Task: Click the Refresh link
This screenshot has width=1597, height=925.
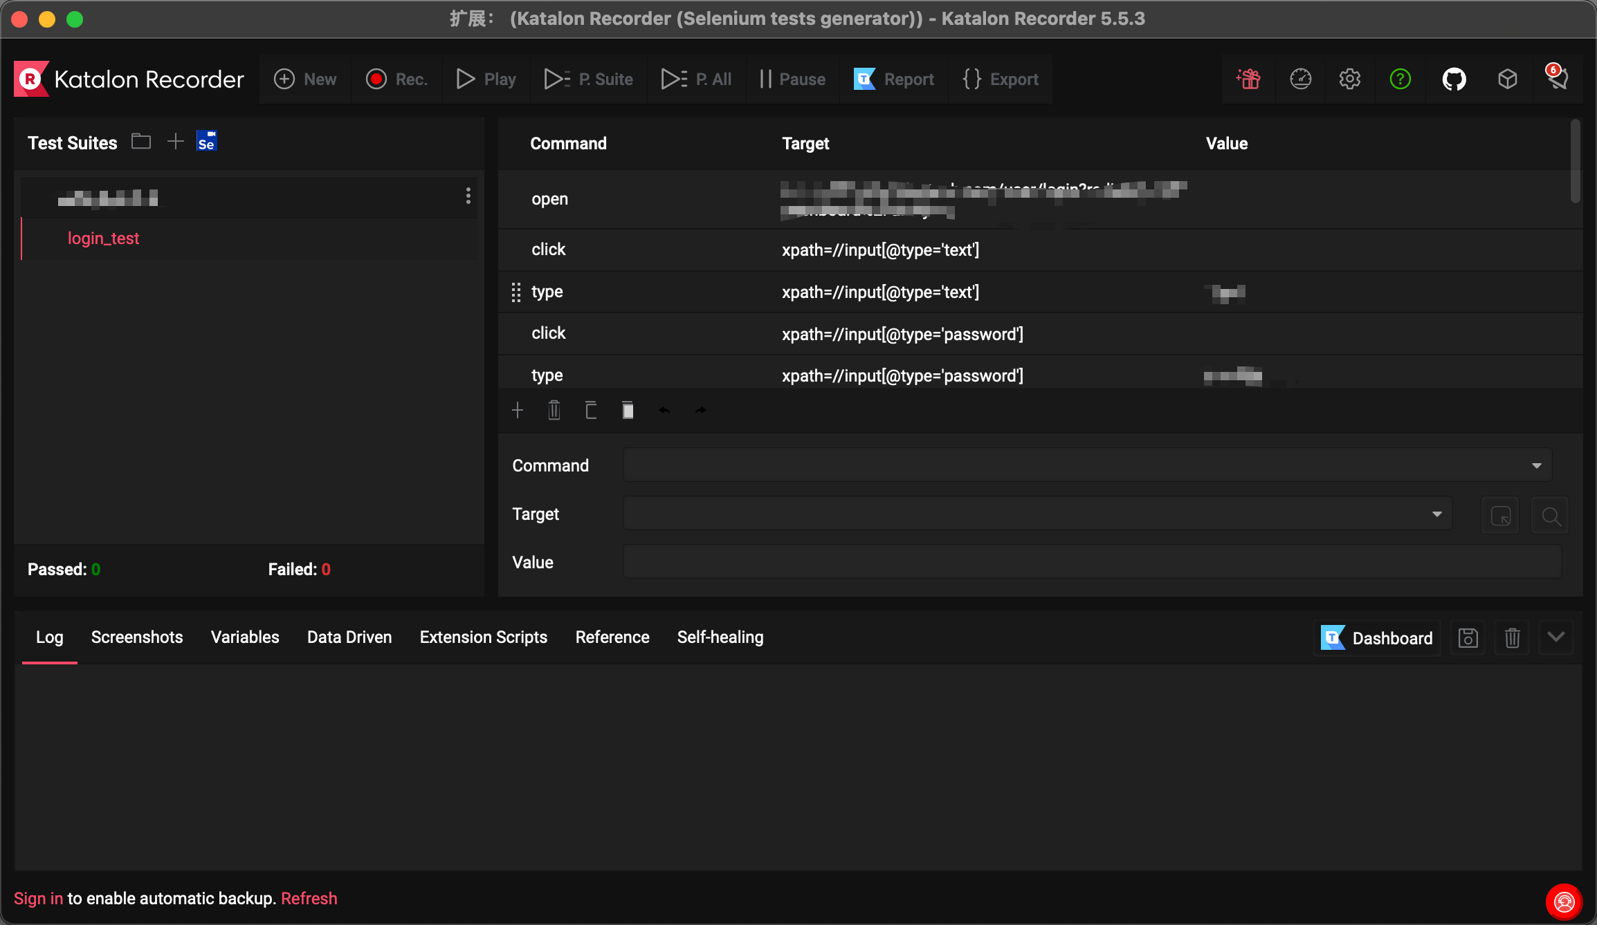Action: [x=309, y=899]
